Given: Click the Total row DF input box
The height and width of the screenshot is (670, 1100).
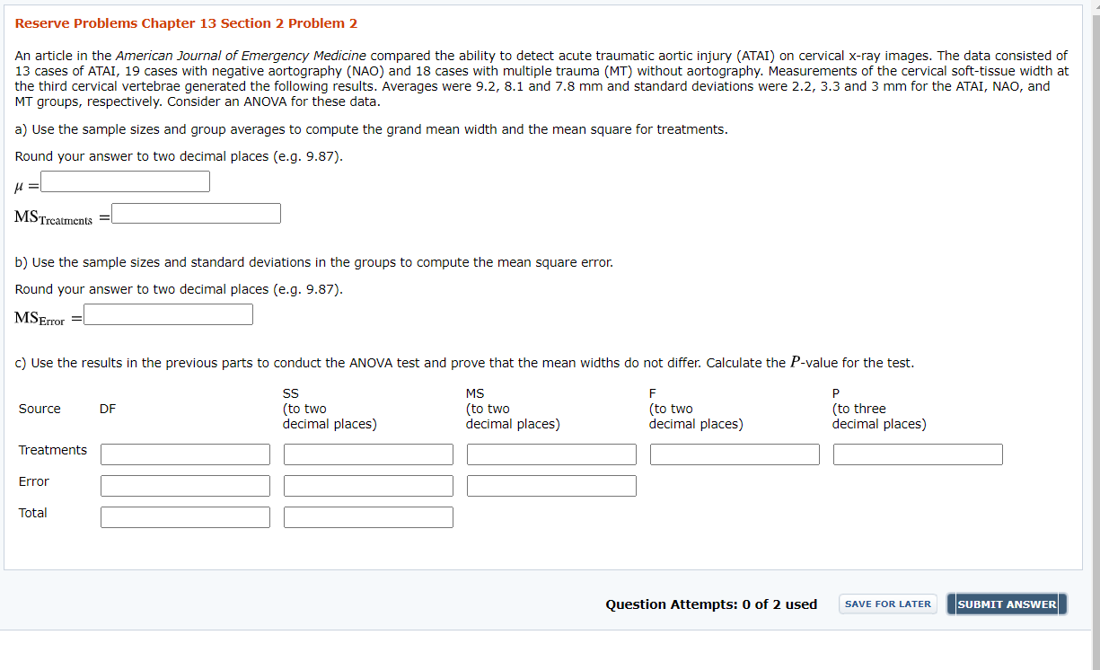Looking at the screenshot, I should point(185,516).
